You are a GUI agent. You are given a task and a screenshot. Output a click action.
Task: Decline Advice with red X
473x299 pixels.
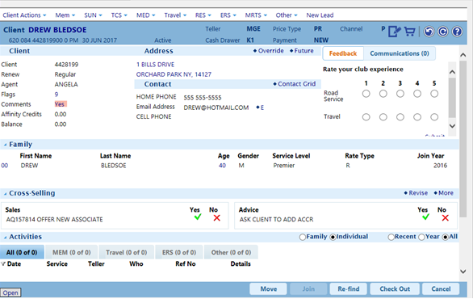click(446, 217)
